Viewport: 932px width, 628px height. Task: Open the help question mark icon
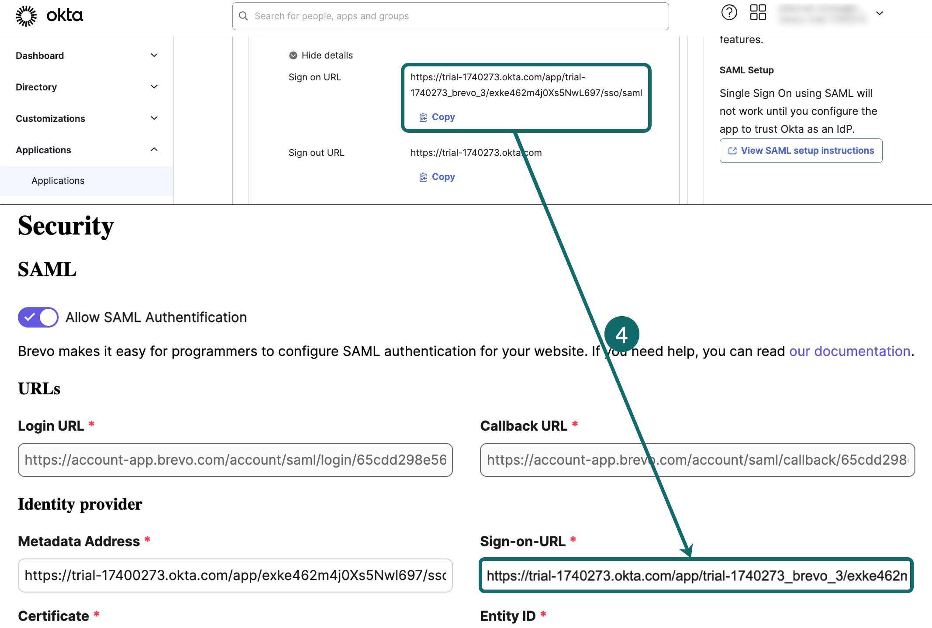pos(729,13)
